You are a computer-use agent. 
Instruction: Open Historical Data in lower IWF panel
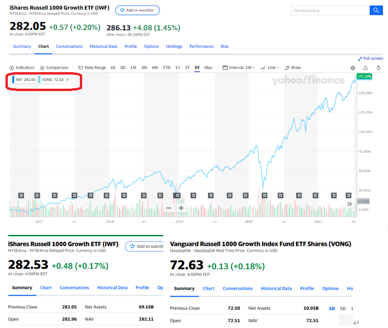pos(112,288)
